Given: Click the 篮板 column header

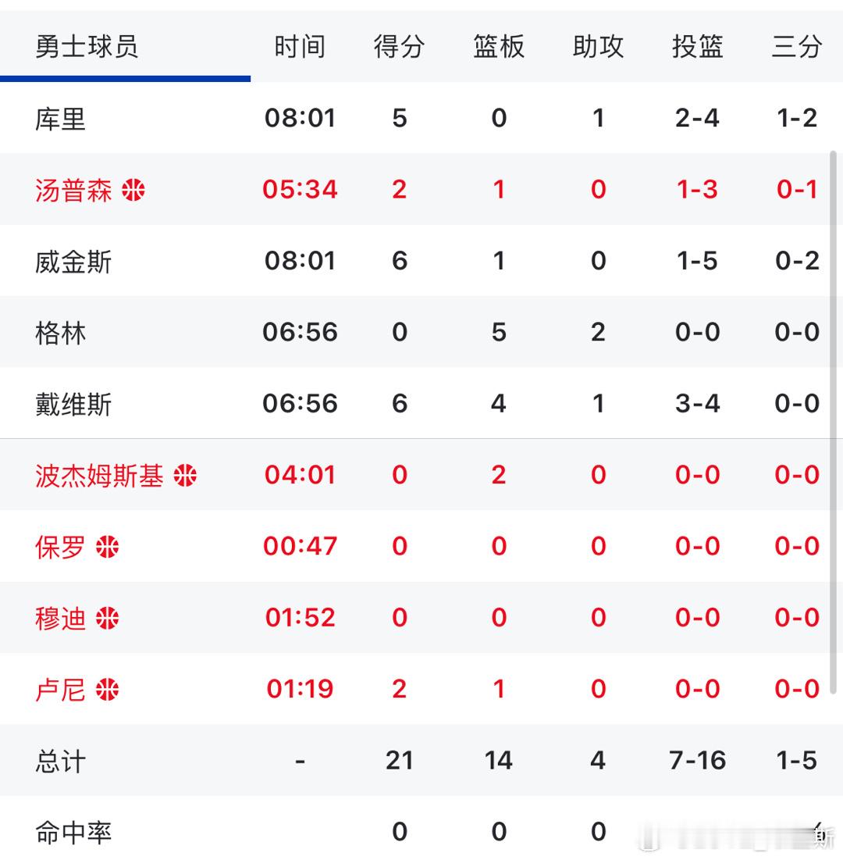Looking at the screenshot, I should pyautogui.click(x=498, y=47).
